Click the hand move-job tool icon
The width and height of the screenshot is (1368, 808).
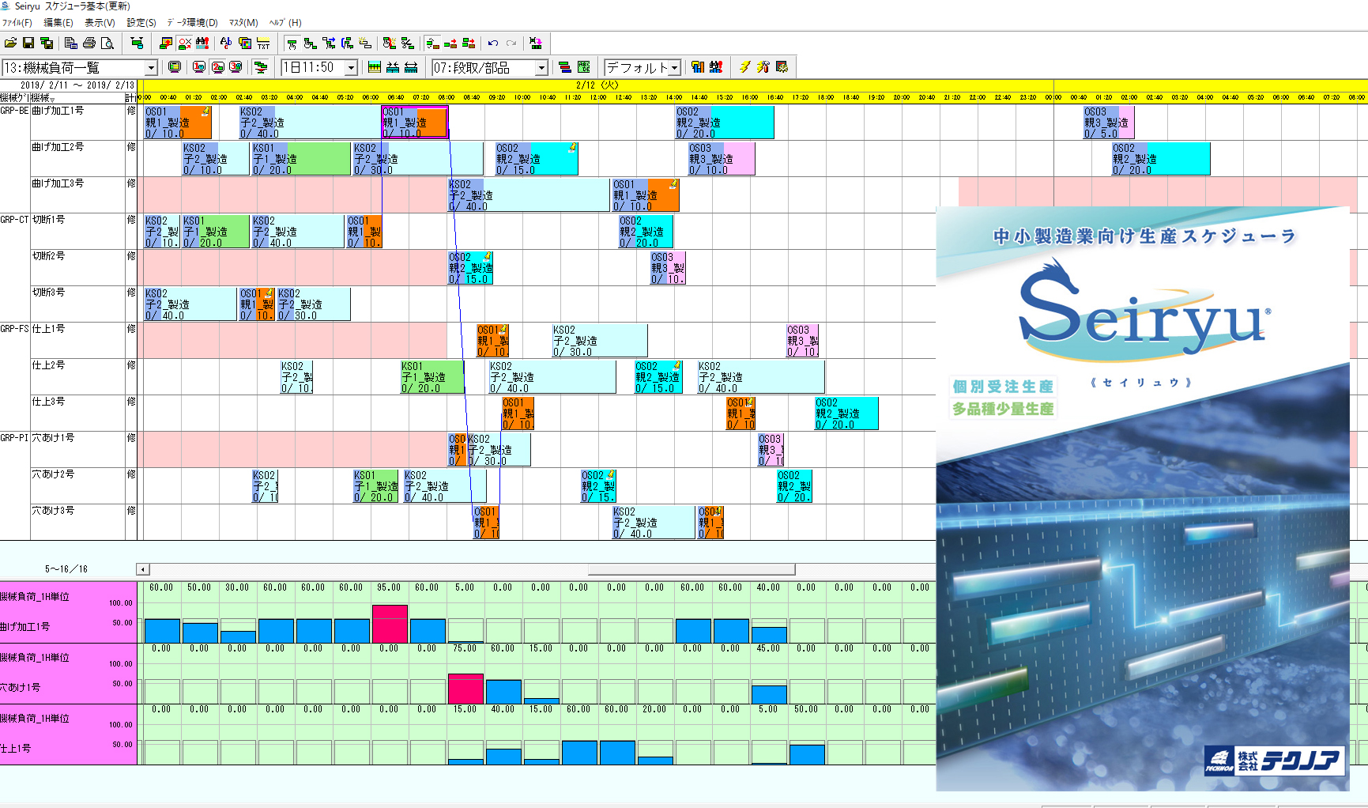311,43
